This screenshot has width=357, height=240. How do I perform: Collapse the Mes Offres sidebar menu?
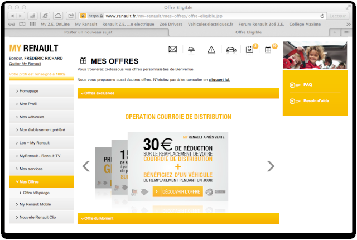click(41, 182)
